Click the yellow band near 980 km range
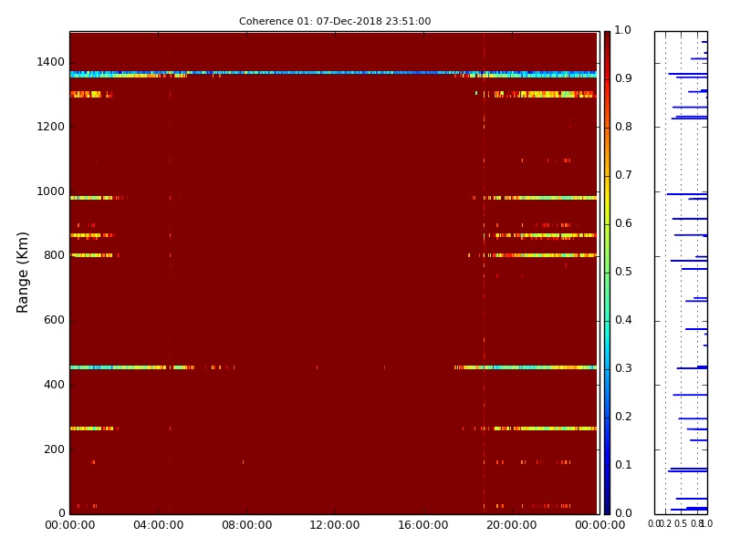Screen dimensions: 730x547 pyautogui.click(x=547, y=197)
